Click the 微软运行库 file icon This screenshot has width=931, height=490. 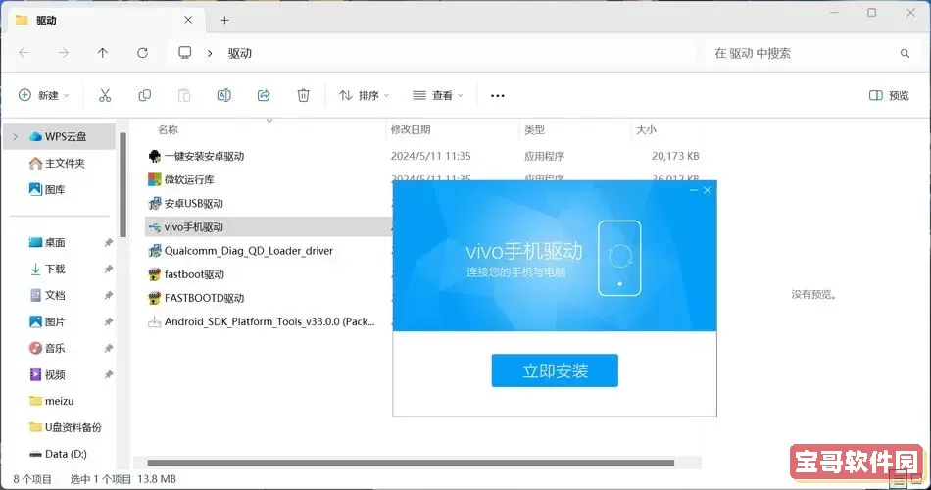click(155, 179)
